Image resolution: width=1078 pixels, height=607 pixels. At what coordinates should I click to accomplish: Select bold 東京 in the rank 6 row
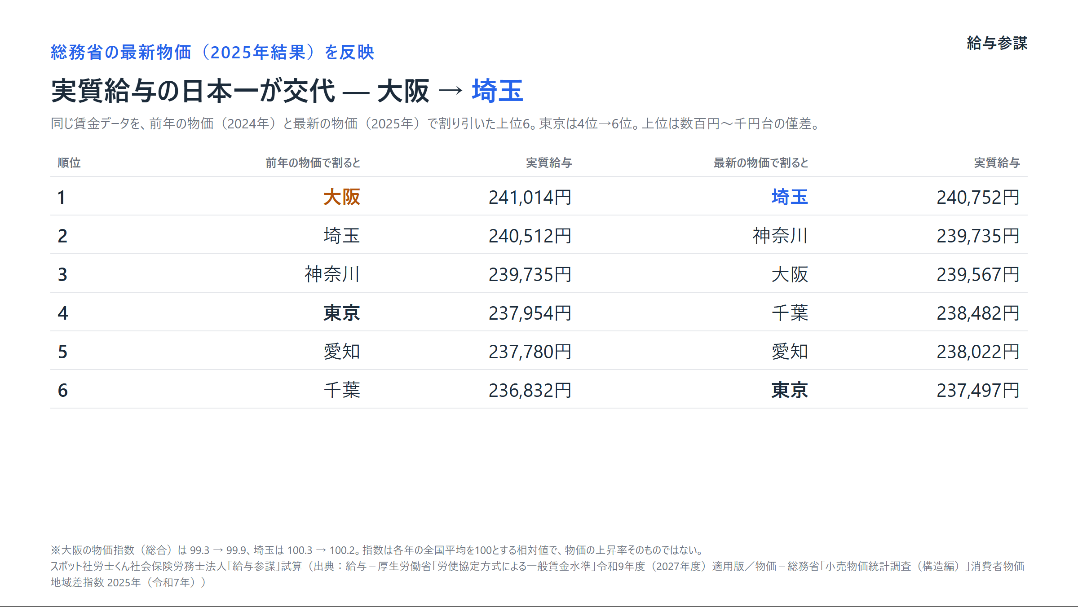790,390
